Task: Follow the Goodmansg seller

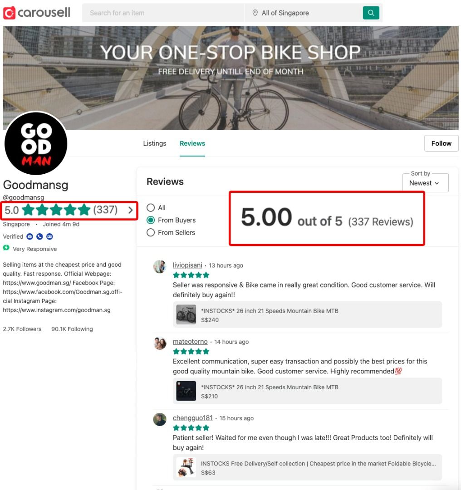Action: pyautogui.click(x=441, y=143)
